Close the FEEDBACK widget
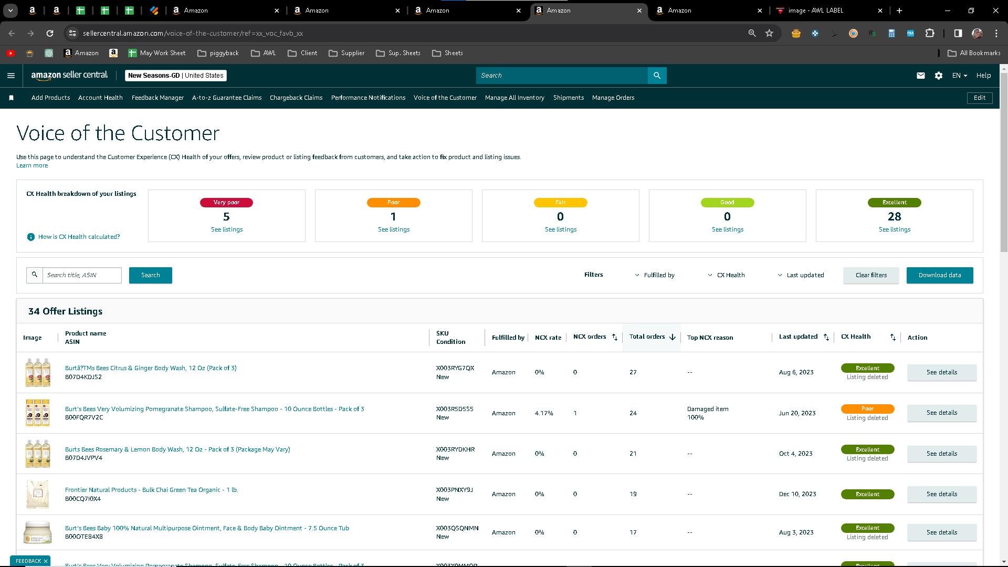This screenshot has height=567, width=1008. click(46, 561)
